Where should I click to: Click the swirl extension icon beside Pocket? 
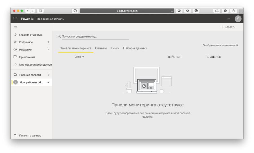[187, 11]
